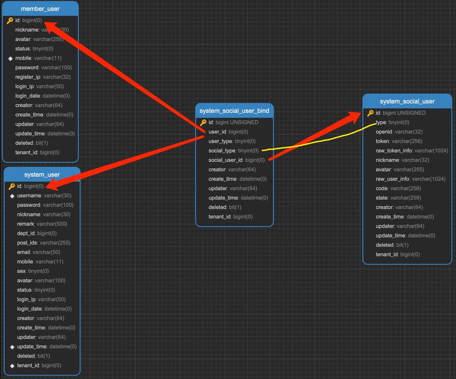Click the diamond icon beside system_user update_time
Image resolution: width=456 pixels, height=379 pixels.
(12, 347)
